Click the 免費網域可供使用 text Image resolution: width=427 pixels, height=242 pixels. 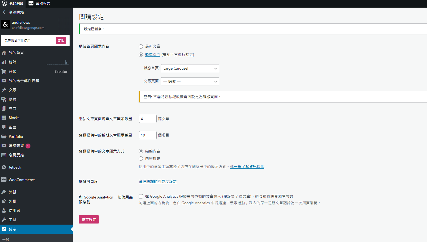17,41
